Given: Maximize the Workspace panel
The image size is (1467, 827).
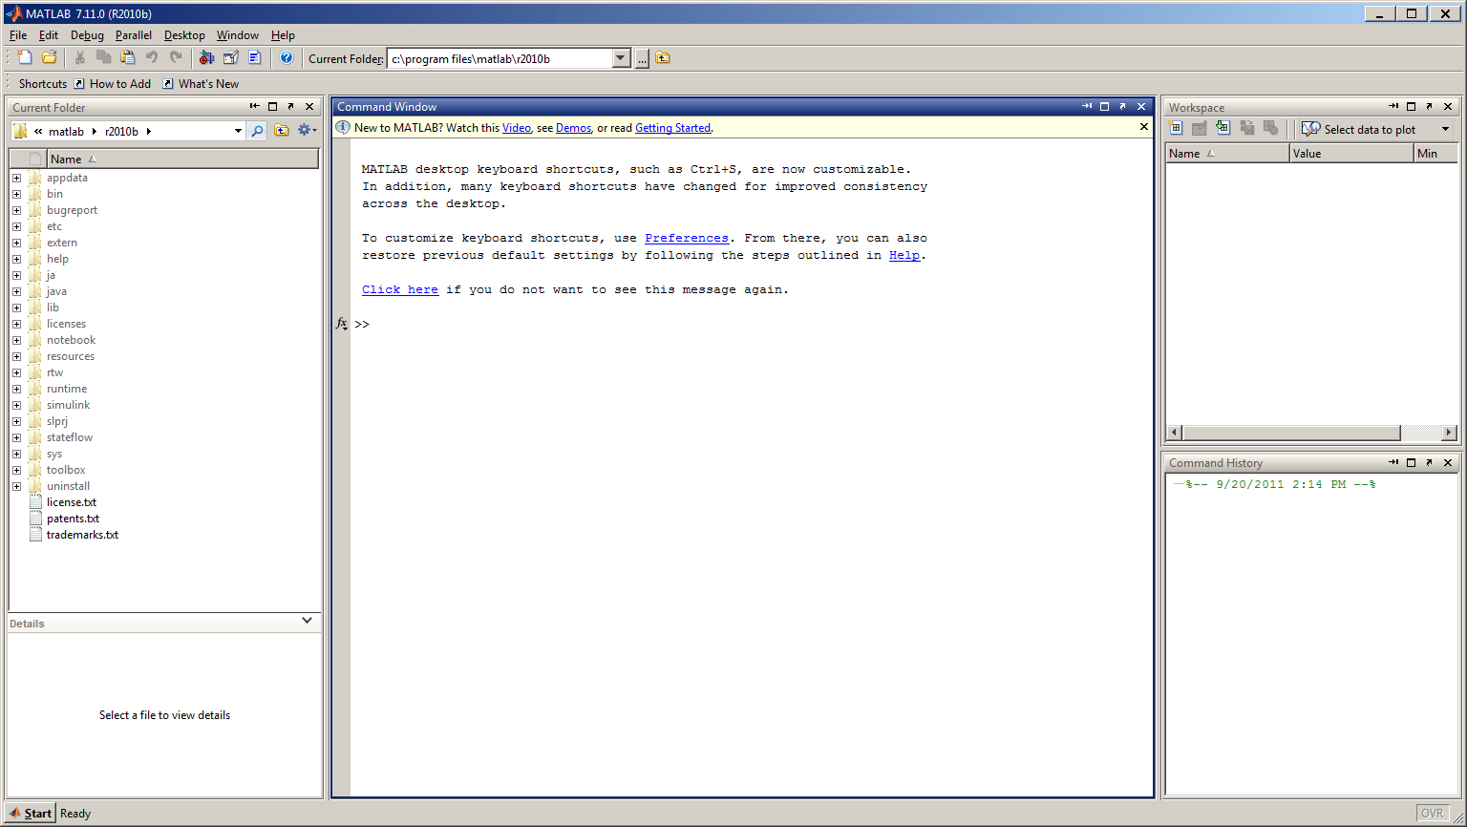Looking at the screenshot, I should (x=1412, y=107).
